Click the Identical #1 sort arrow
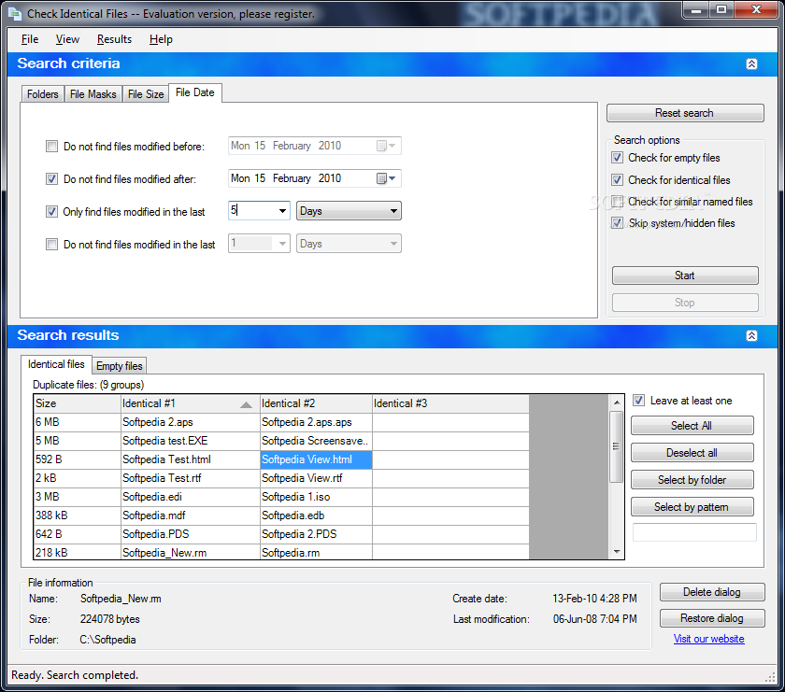 pos(246,404)
